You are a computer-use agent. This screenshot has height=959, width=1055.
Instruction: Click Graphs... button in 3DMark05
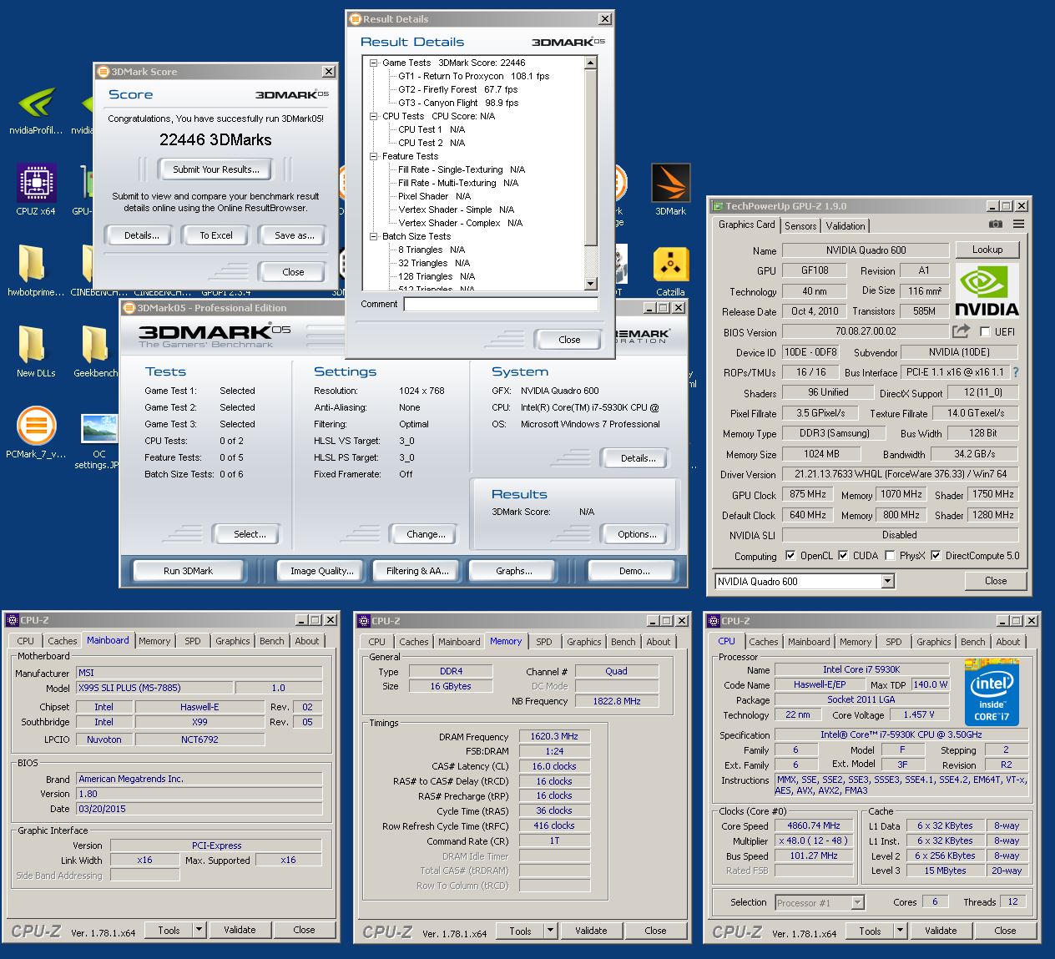[514, 571]
